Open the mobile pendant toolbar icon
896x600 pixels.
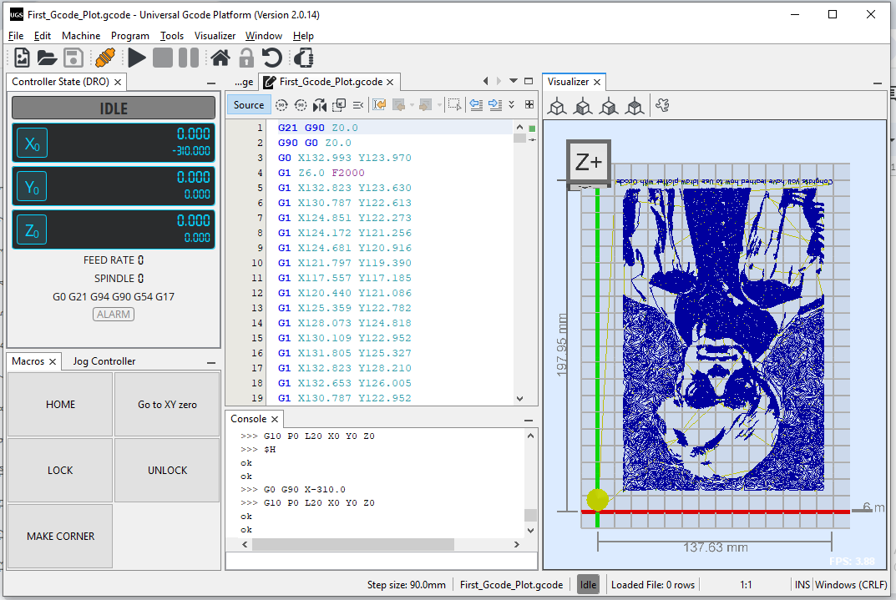click(x=302, y=58)
